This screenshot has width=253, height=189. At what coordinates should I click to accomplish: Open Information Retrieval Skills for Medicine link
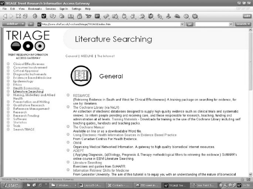tap(101, 170)
